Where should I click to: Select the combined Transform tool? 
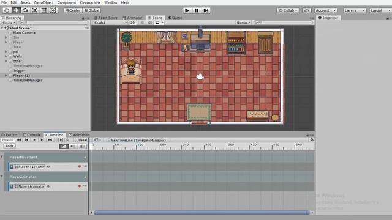(53, 10)
